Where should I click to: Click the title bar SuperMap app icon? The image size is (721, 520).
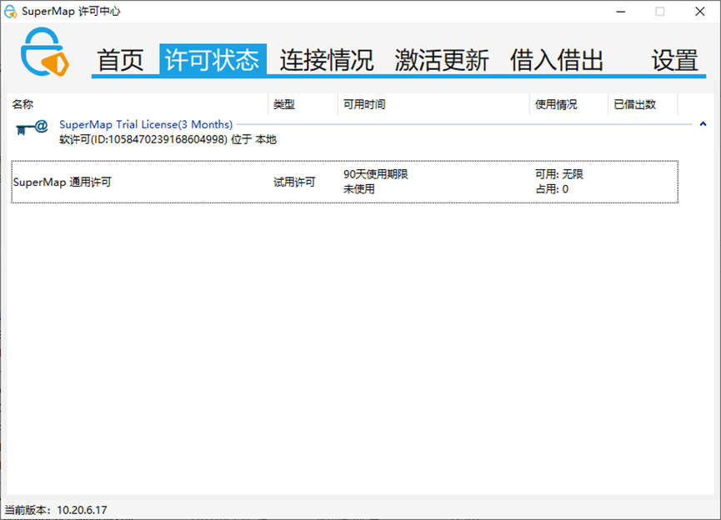click(x=10, y=12)
